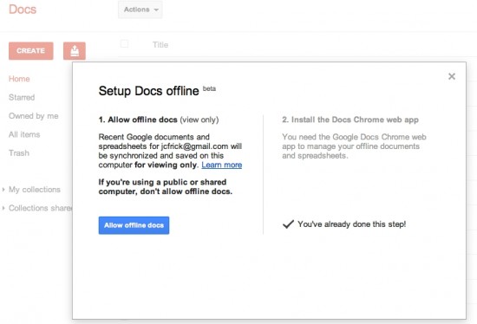Click the checkmark beside already done step
477x324 pixels.
[x=288, y=224]
